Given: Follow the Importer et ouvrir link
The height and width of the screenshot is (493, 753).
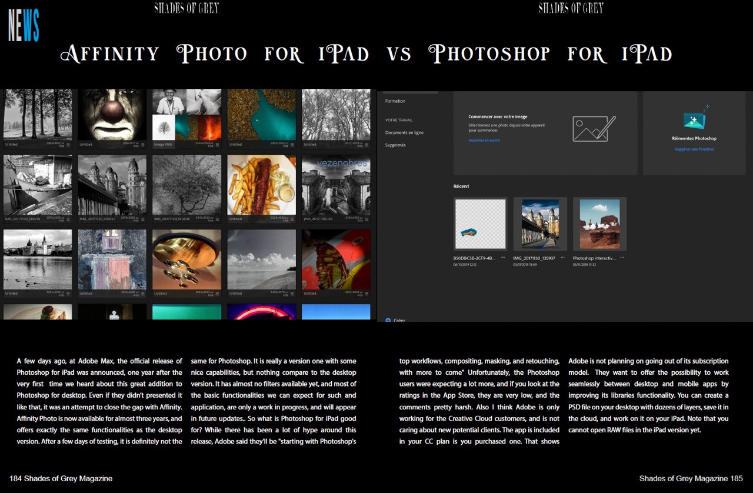Looking at the screenshot, I should coord(484,140).
